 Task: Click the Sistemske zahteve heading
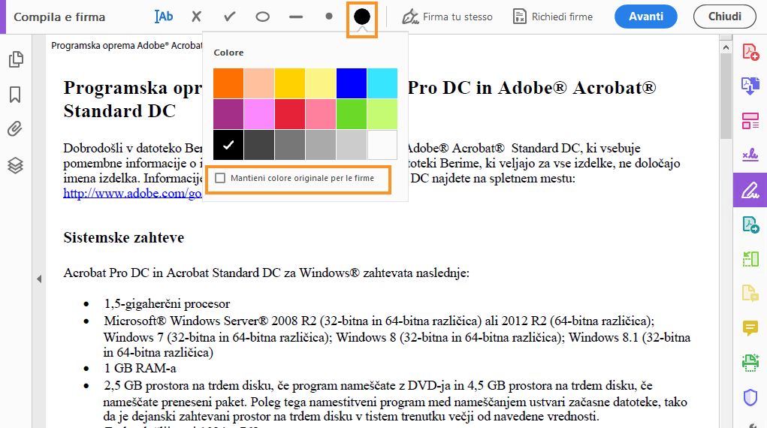pyautogui.click(x=124, y=238)
